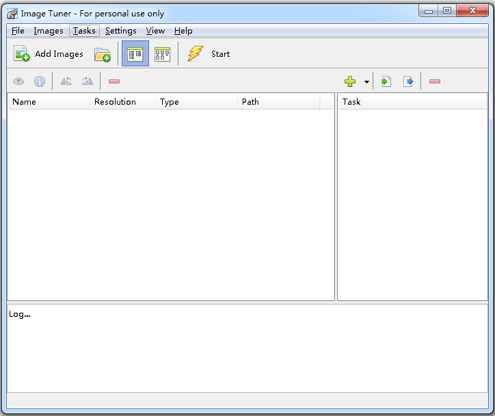Click the Add Images toolbar icon
Viewport: 495px width, 416px height.
coord(21,53)
